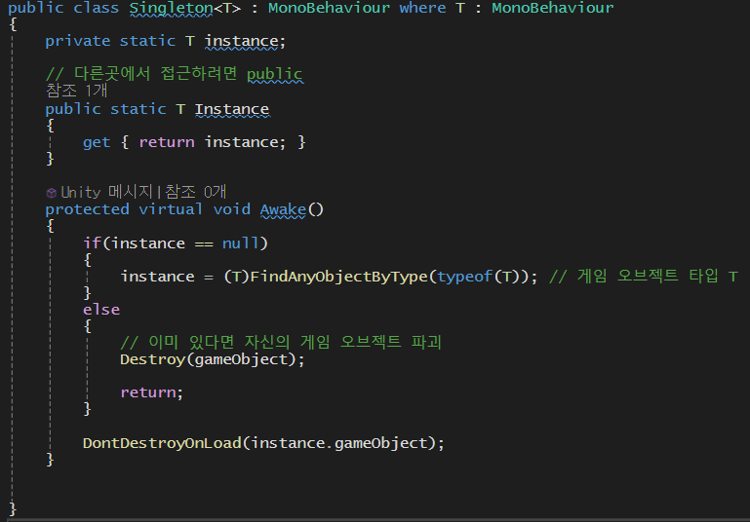Click the 'virtual' keyword
The image size is (750, 522).
(x=171, y=209)
